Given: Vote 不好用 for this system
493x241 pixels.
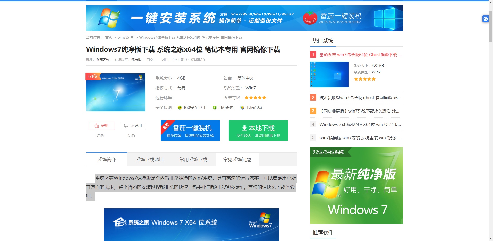Looking at the screenshot, I should click(x=133, y=126).
